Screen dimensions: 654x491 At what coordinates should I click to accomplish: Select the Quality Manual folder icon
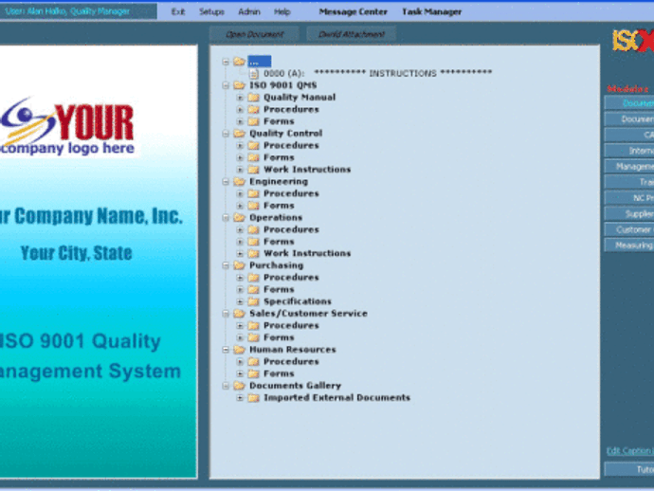pyautogui.click(x=254, y=98)
